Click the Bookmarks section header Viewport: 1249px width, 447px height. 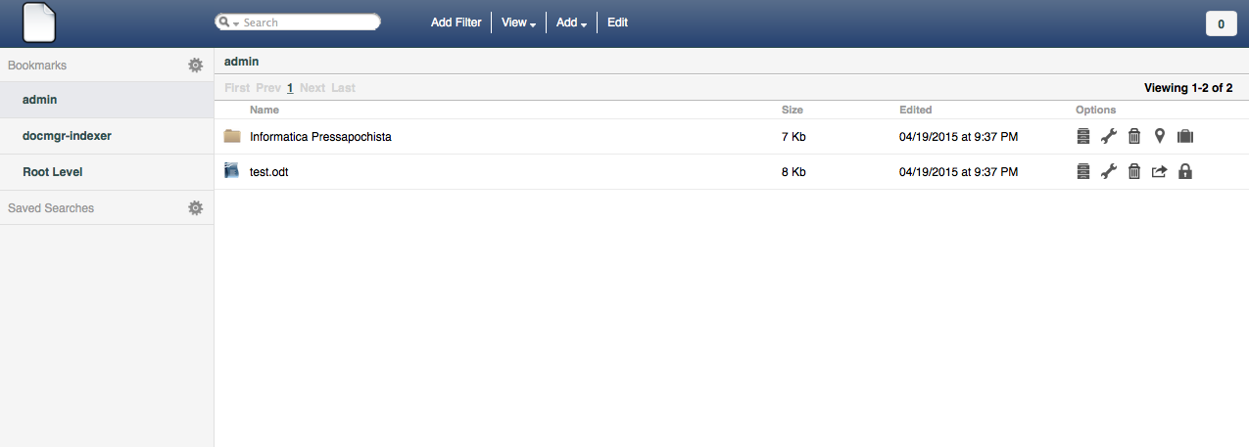(x=37, y=65)
